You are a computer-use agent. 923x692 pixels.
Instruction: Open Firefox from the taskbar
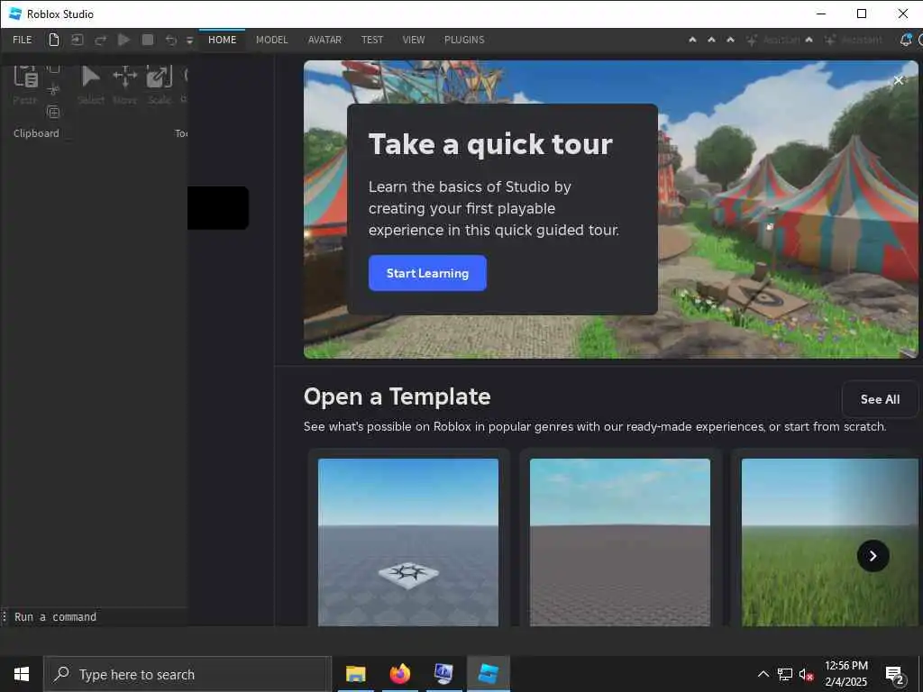pyautogui.click(x=399, y=674)
